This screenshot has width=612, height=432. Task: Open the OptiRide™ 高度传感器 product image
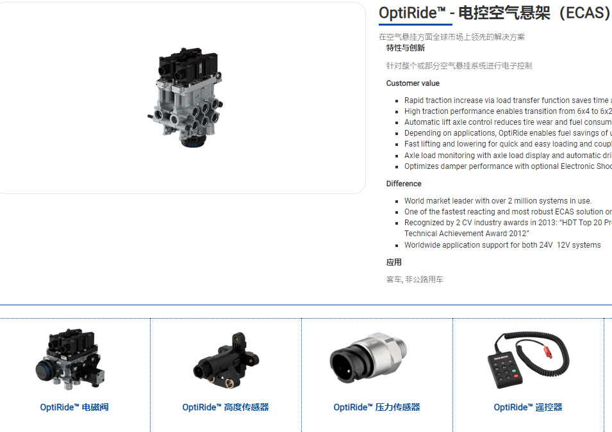[226, 360]
